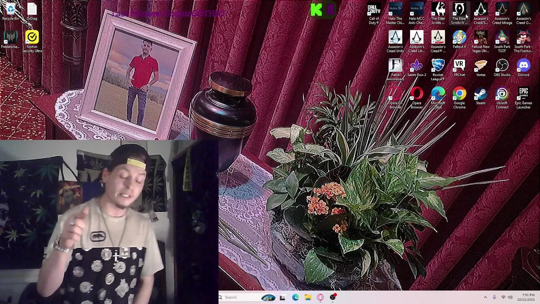Launch South Park TSOT shortcut
540x304 pixels.
tap(502, 42)
